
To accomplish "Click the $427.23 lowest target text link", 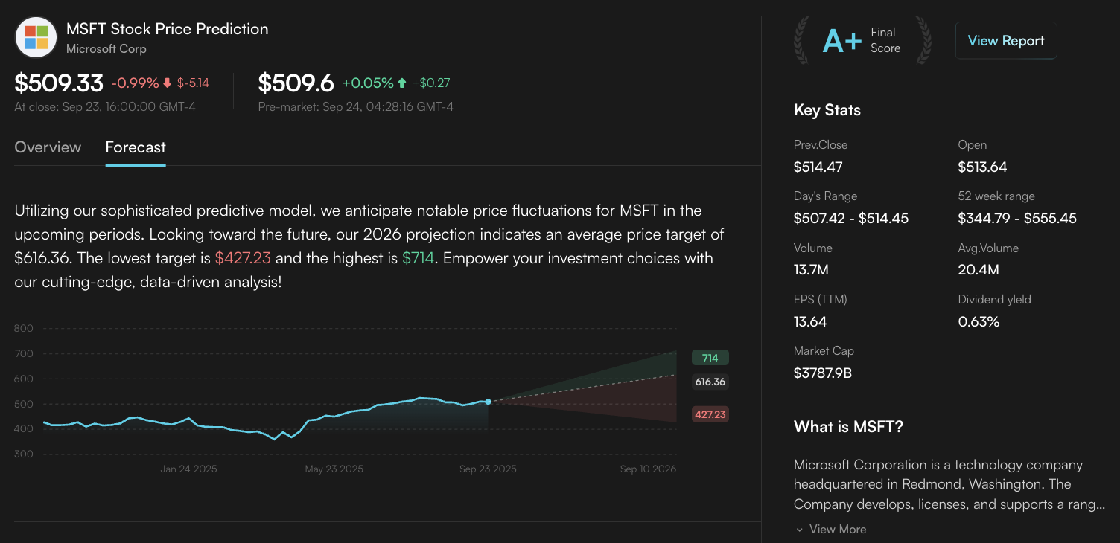I will point(243,258).
